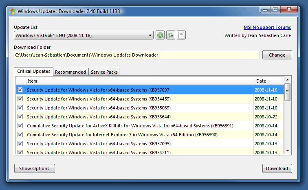Deselect the Internet Explorer 7 cumulative update

point(20,134)
